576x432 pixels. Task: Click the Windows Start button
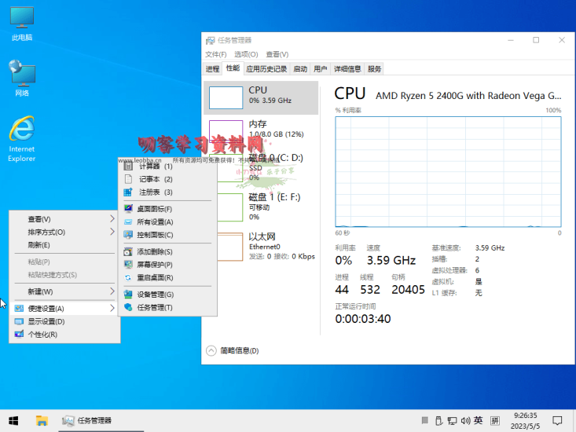13,421
